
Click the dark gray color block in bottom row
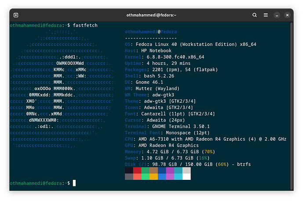click(x=129, y=177)
